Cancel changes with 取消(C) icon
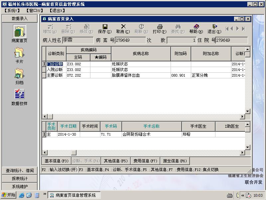Image resolution: width=266 pixels, height=200 pixels. pos(123,29)
